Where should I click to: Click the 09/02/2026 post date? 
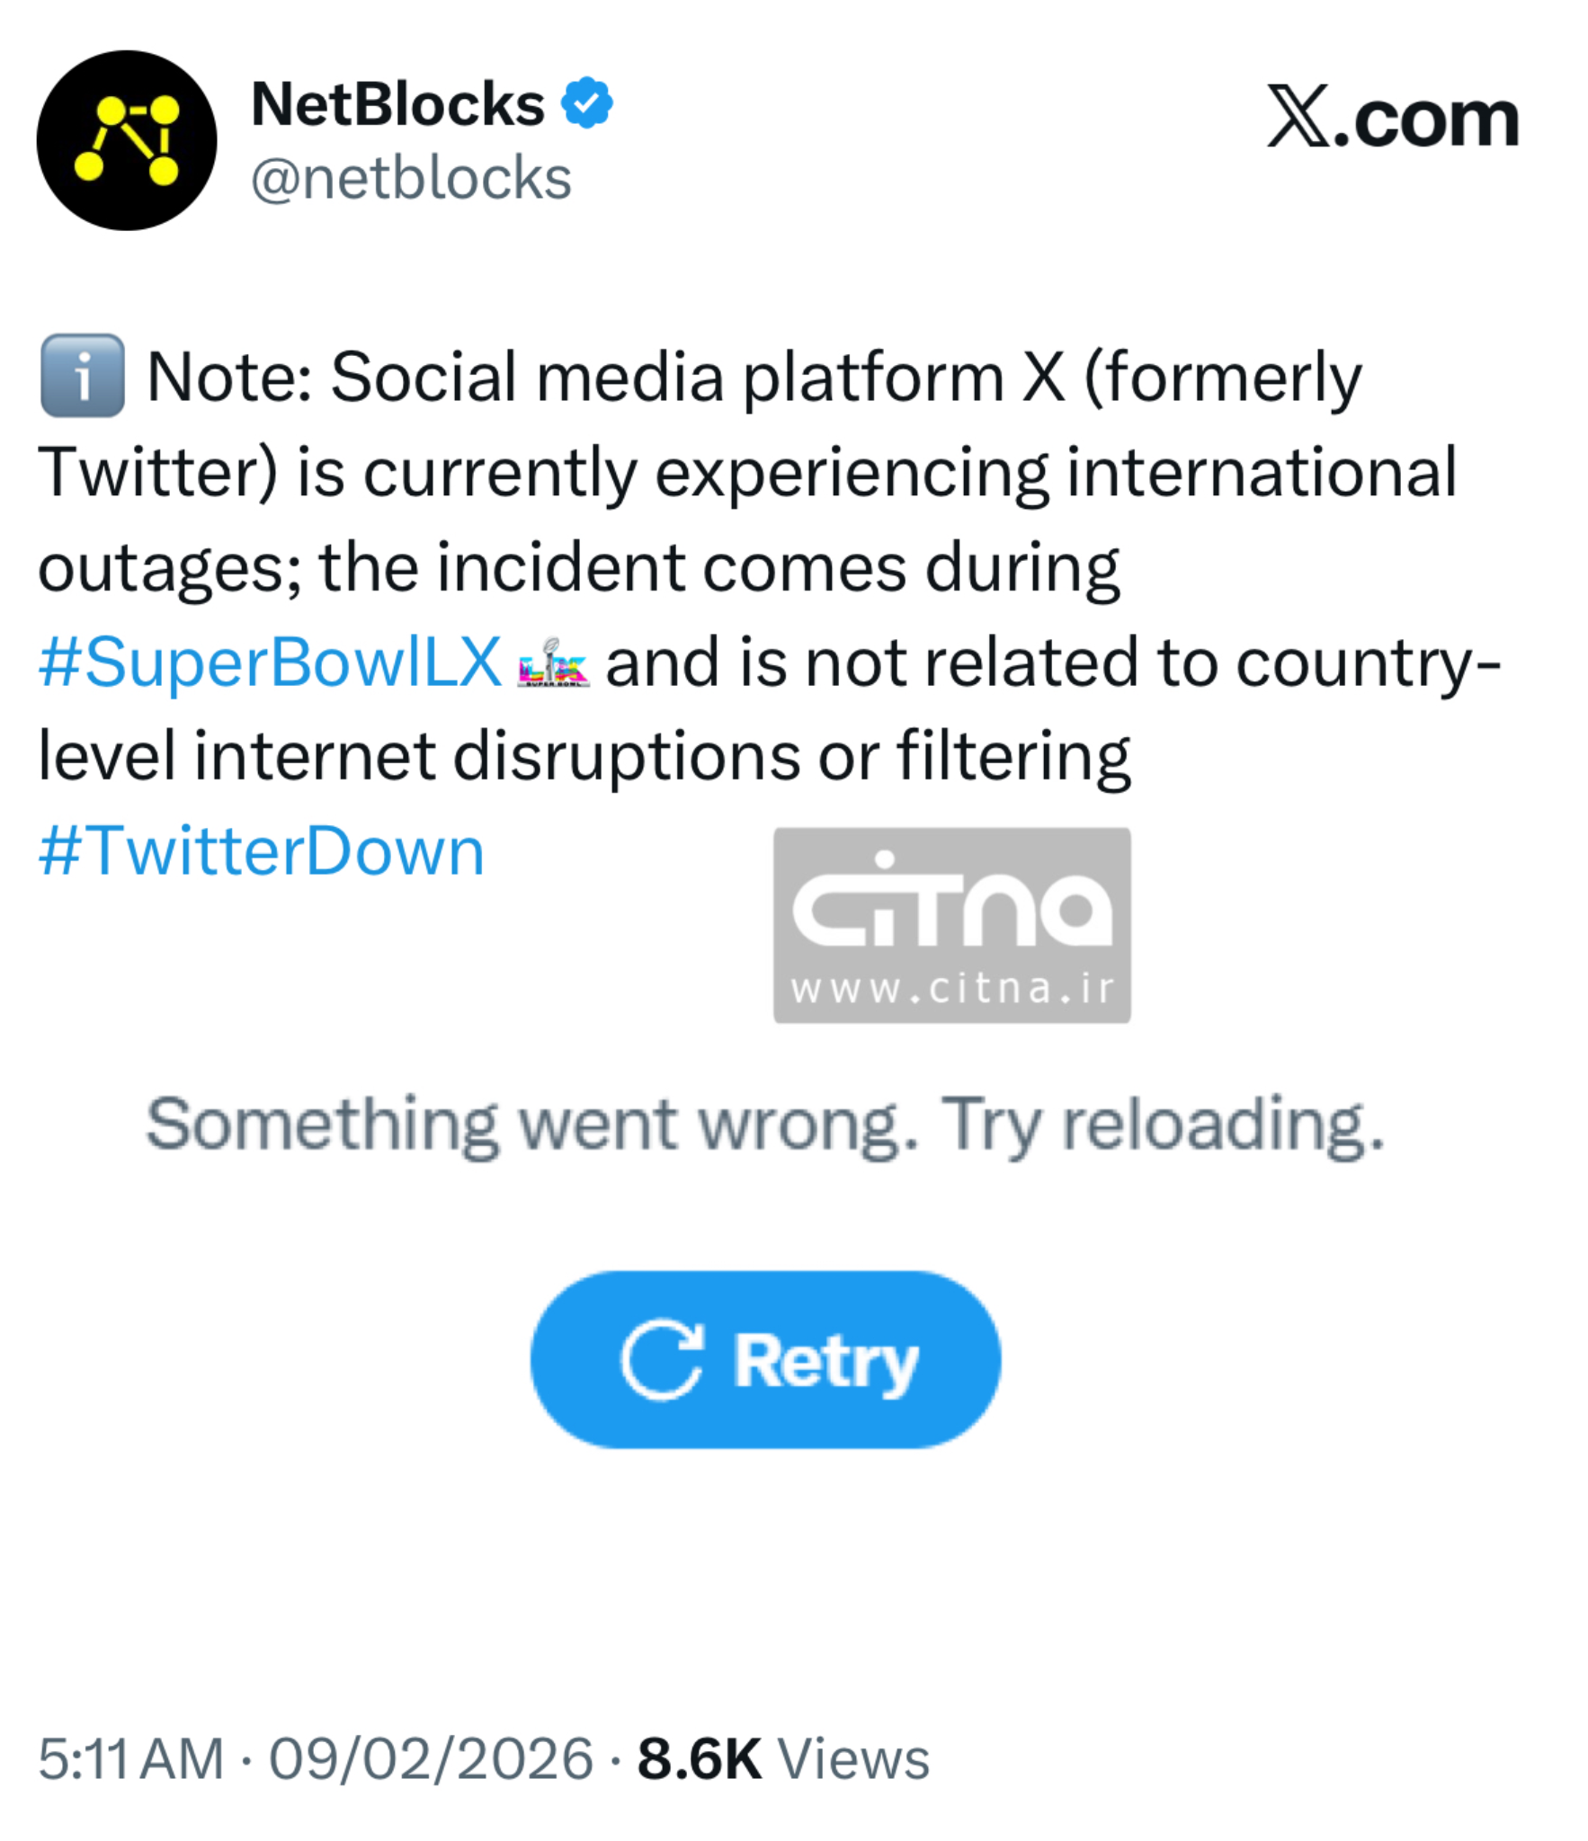pyautogui.click(x=431, y=1758)
